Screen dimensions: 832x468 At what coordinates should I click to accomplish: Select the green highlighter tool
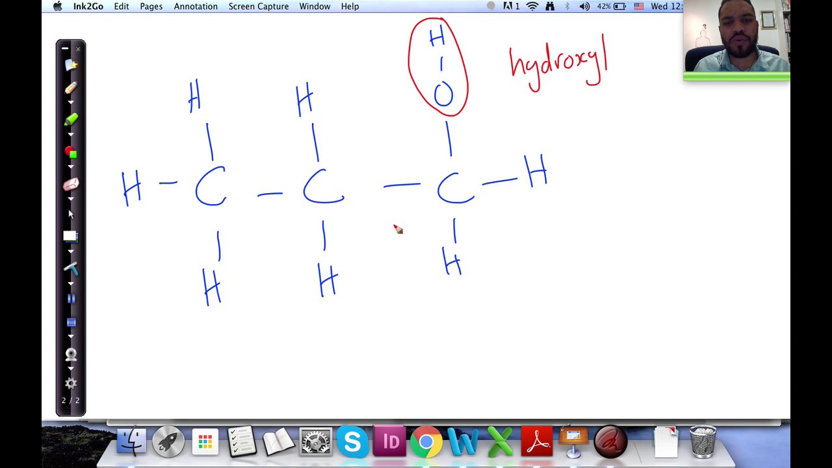tap(71, 119)
